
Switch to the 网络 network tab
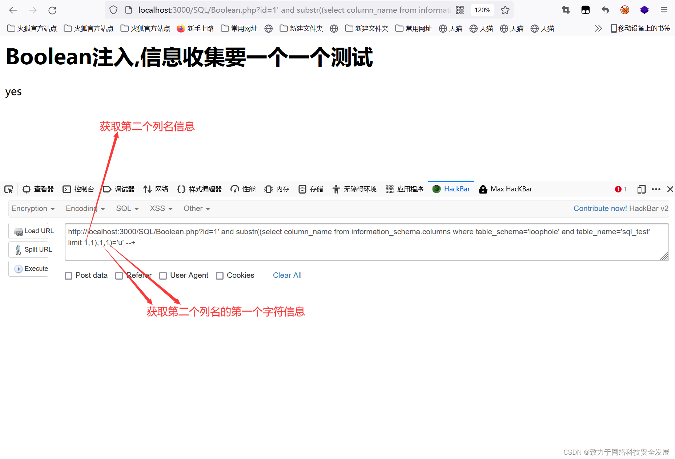[156, 189]
